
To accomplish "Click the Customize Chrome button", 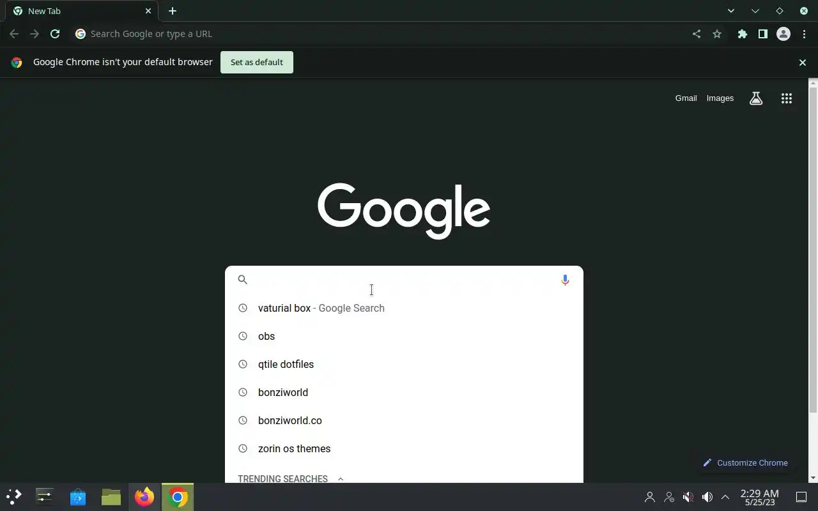I will (746, 463).
